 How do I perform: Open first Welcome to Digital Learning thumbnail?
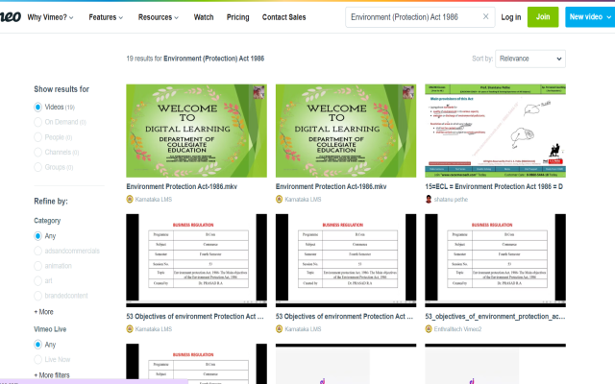(x=196, y=131)
